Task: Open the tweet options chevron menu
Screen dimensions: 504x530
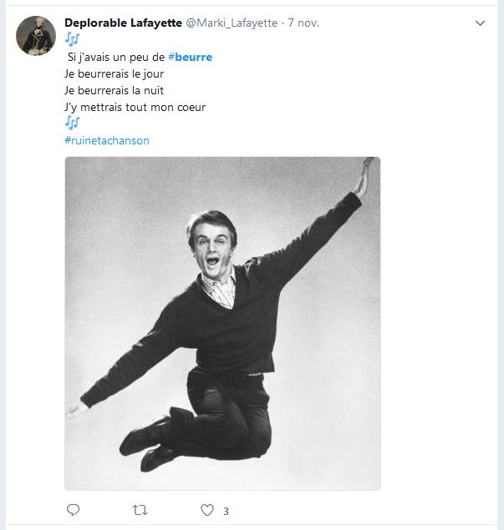Action: [x=480, y=23]
